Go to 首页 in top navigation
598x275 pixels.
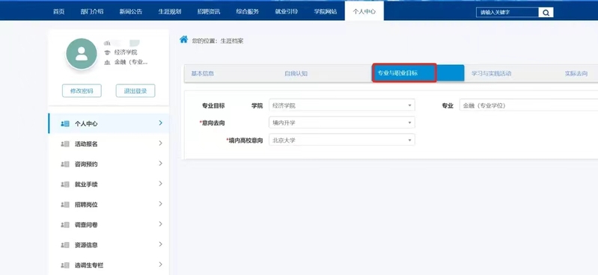click(x=58, y=11)
